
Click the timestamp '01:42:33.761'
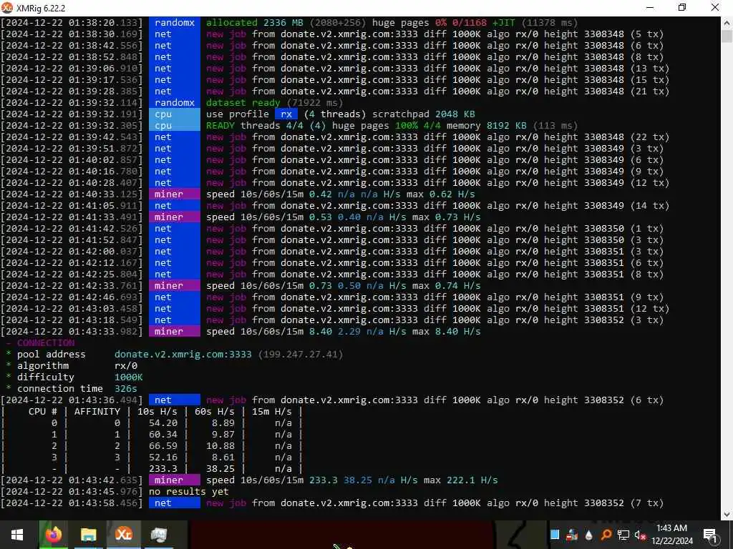click(x=103, y=286)
